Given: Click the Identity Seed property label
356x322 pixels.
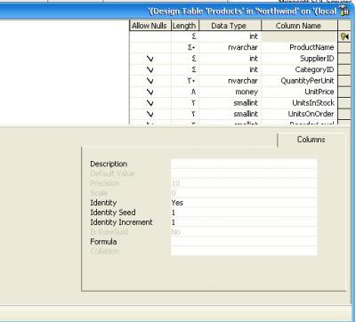Looking at the screenshot, I should tap(113, 213).
